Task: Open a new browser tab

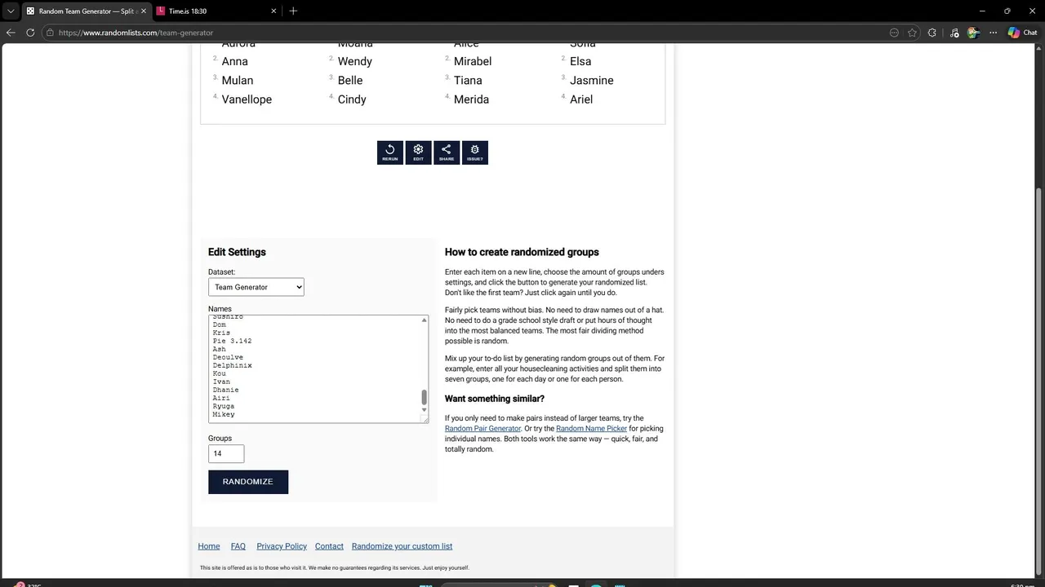Action: (293, 11)
